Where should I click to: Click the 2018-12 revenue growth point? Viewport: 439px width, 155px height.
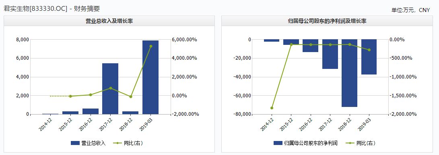tap(130, 97)
